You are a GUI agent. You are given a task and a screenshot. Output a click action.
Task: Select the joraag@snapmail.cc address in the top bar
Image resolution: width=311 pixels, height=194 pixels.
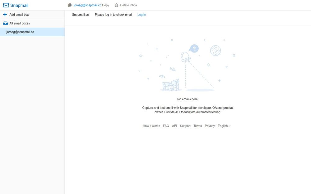[87, 5]
